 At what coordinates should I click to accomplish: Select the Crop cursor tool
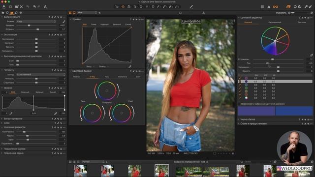135,7
